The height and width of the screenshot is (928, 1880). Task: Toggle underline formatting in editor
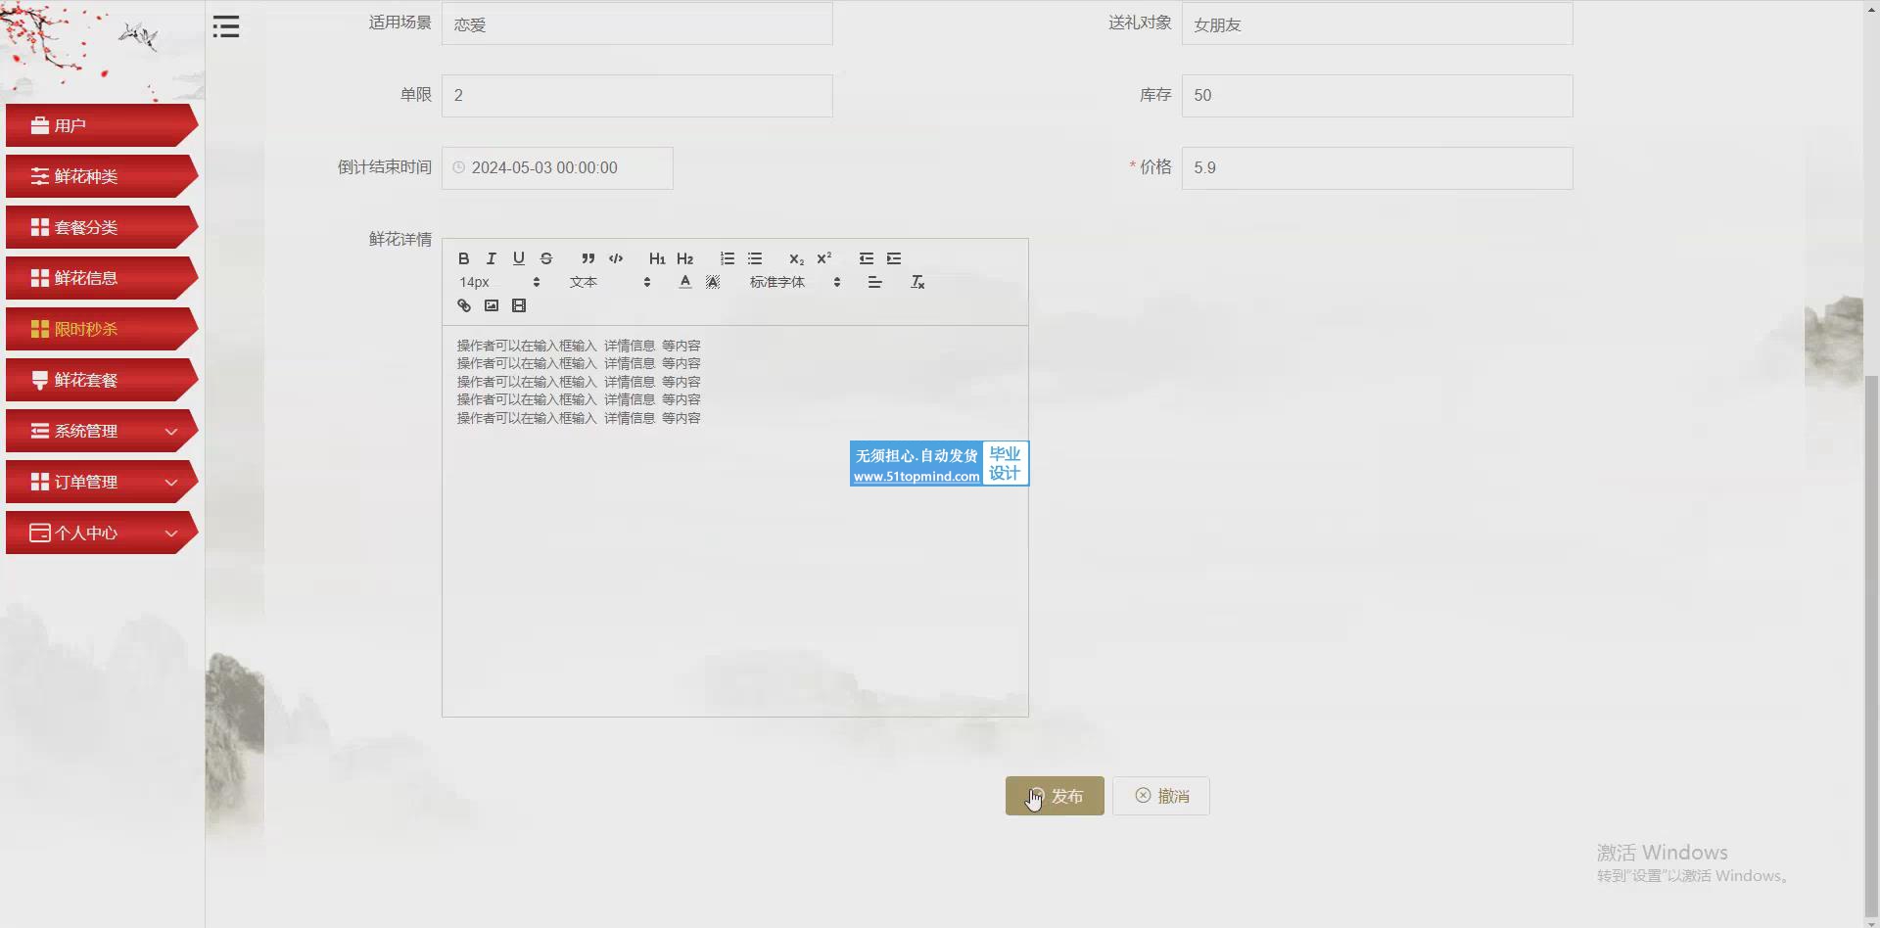click(519, 258)
